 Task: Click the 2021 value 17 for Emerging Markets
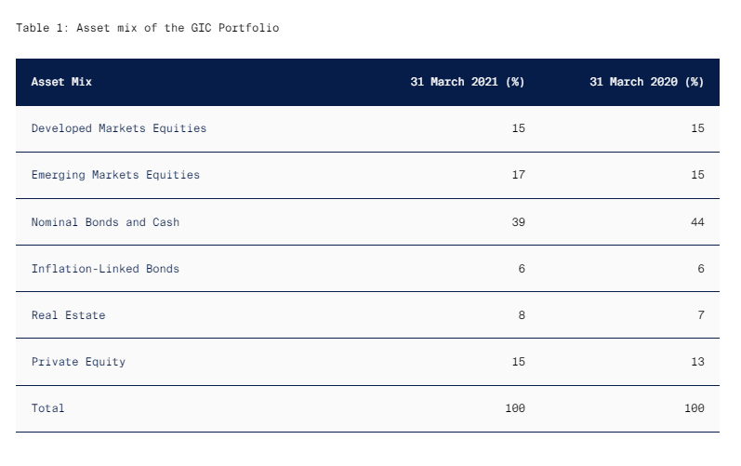(x=519, y=175)
